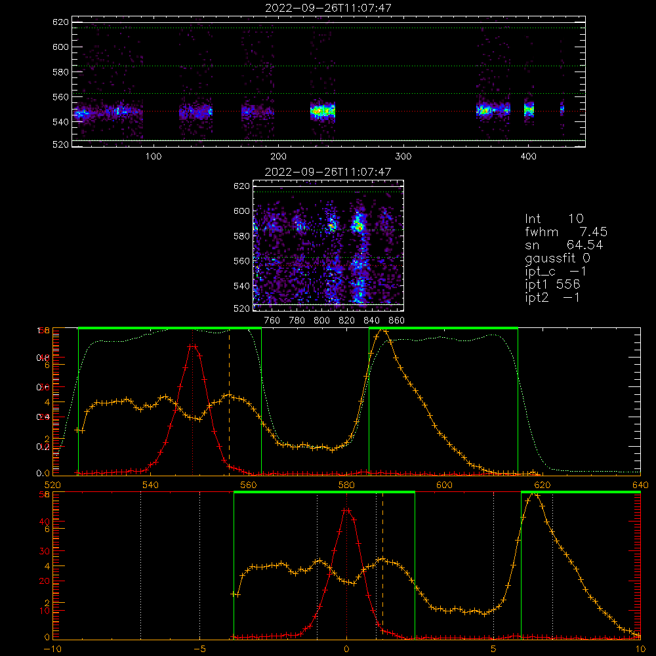Click x-axis label -5 in bottom plot
The image size is (656, 656).
(199, 649)
